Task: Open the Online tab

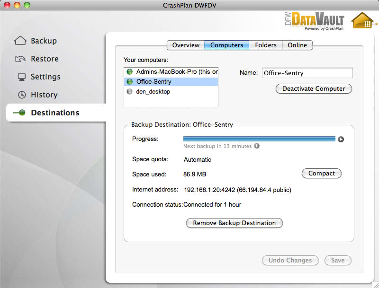Action: (x=298, y=45)
